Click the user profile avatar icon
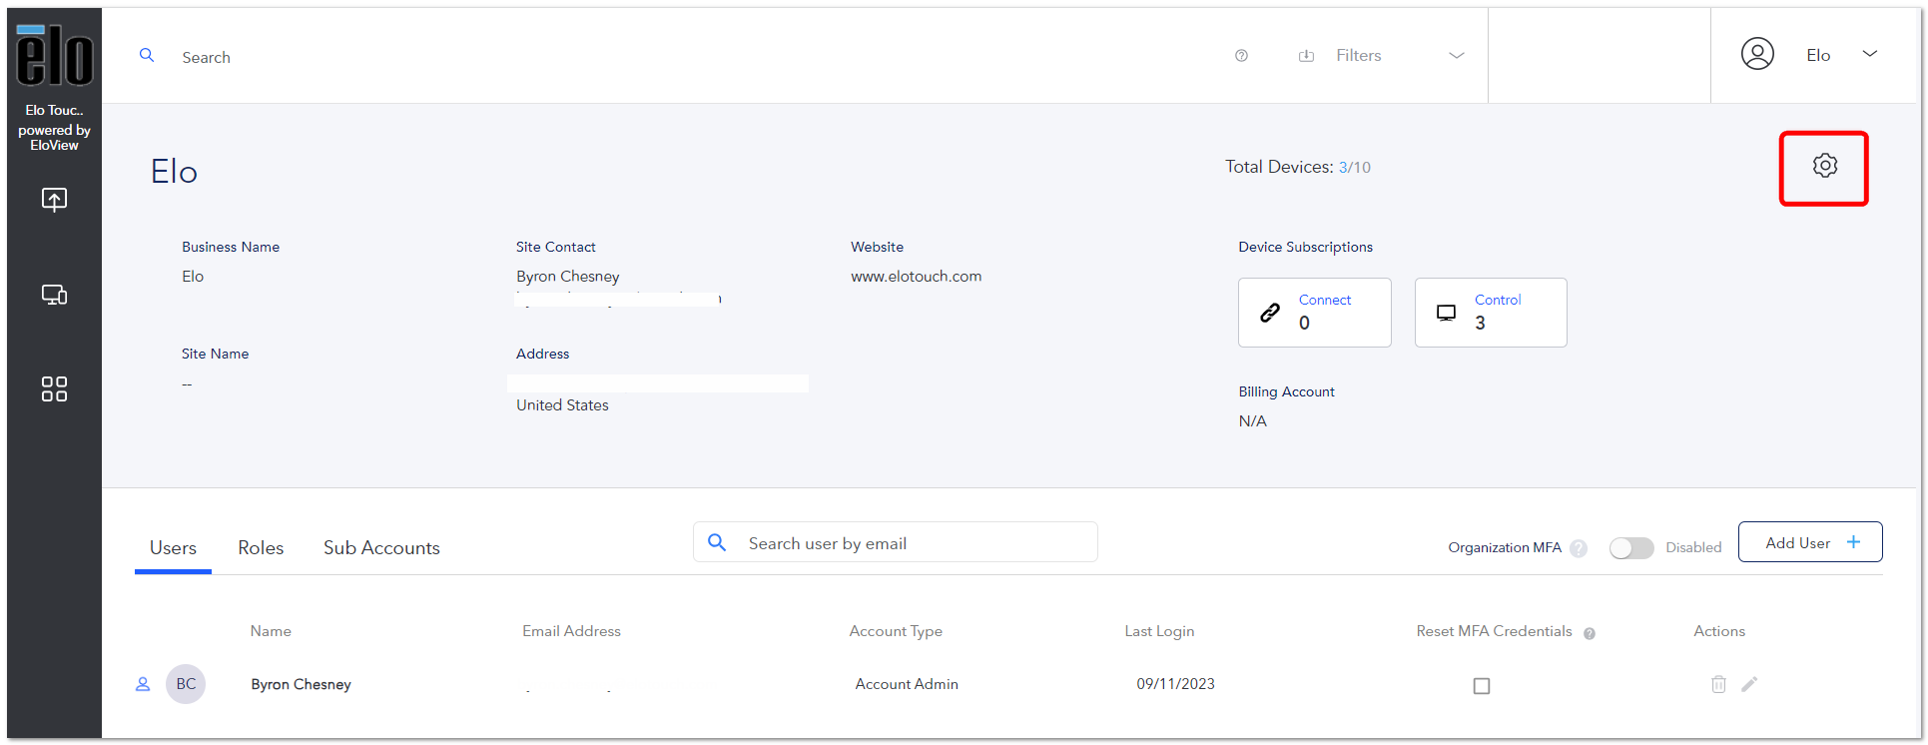The width and height of the screenshot is (1928, 745). pos(1757,54)
